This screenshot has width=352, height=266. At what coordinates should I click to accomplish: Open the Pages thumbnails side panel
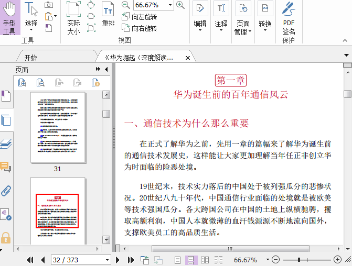(x=6, y=120)
